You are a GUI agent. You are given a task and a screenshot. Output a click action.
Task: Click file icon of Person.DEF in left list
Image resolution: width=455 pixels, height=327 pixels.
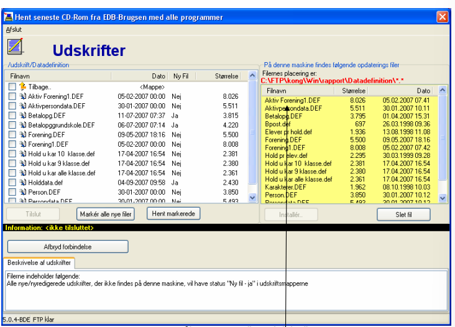[x=22, y=192]
